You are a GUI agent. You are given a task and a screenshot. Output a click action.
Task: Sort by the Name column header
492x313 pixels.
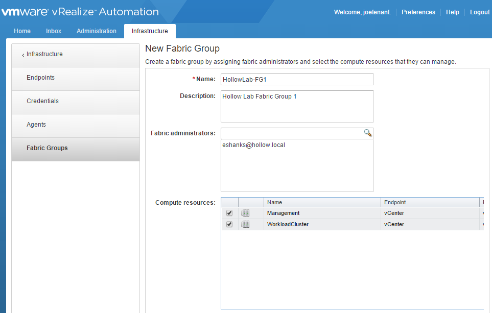pyautogui.click(x=322, y=202)
